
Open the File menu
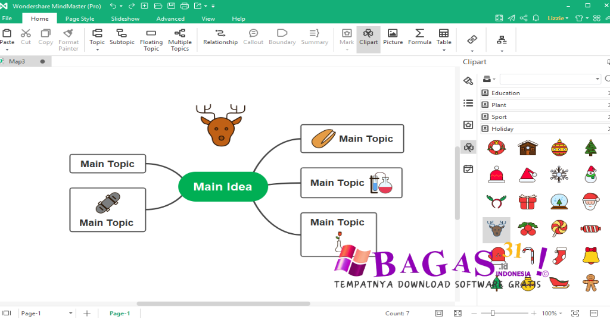7,18
